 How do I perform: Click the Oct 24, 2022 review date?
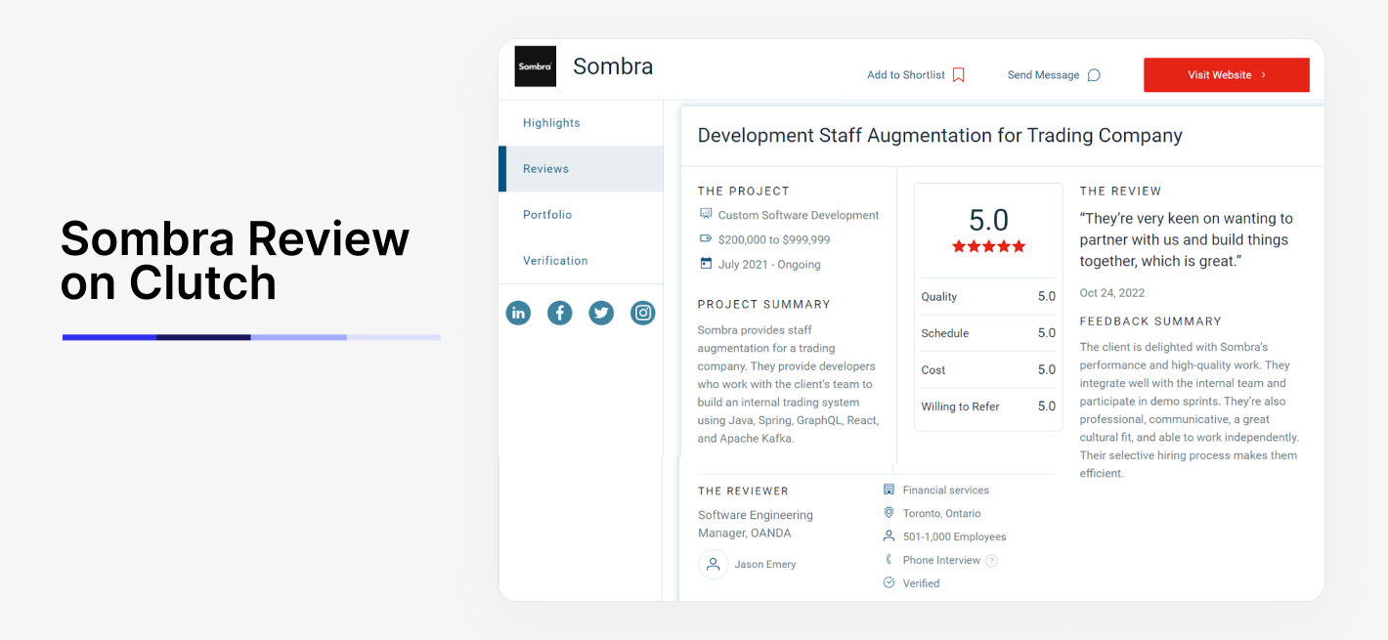pos(1112,293)
